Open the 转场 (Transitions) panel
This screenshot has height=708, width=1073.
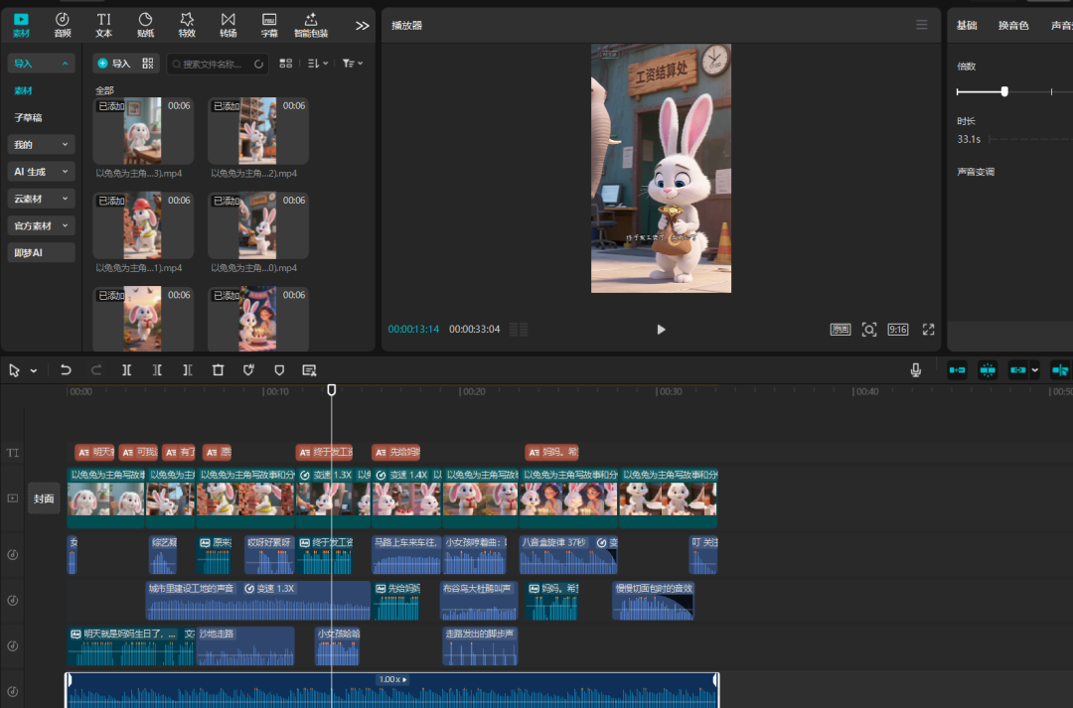228,24
